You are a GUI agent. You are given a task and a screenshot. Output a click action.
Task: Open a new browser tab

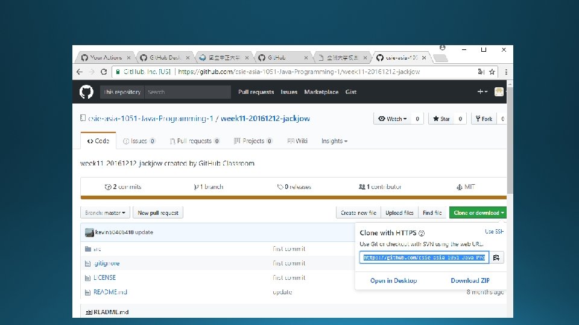(440, 58)
